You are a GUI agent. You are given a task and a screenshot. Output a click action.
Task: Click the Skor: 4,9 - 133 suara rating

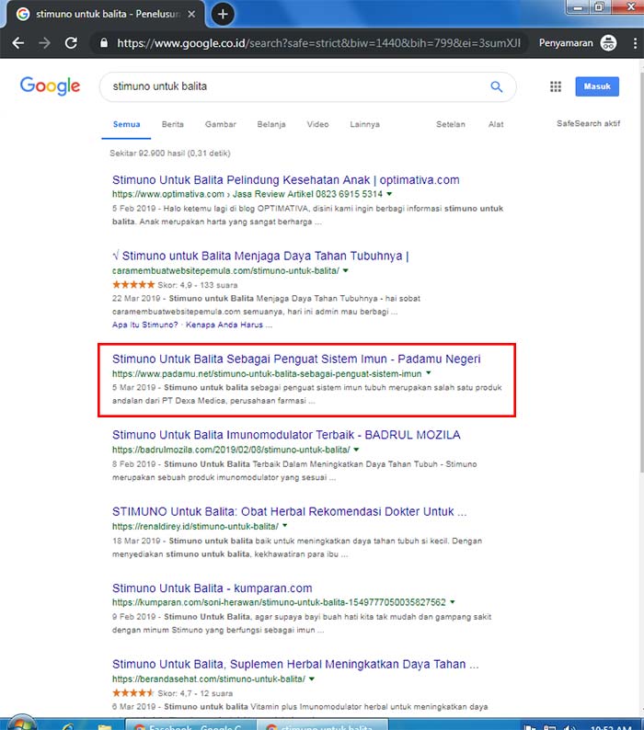tap(197, 285)
